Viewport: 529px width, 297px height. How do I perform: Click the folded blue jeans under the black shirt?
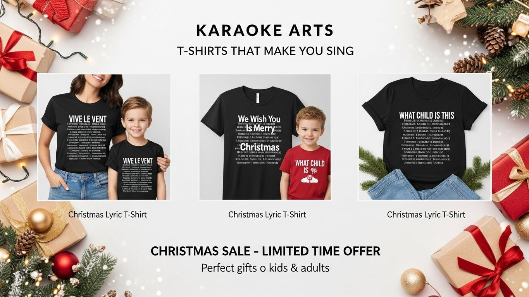425,184
